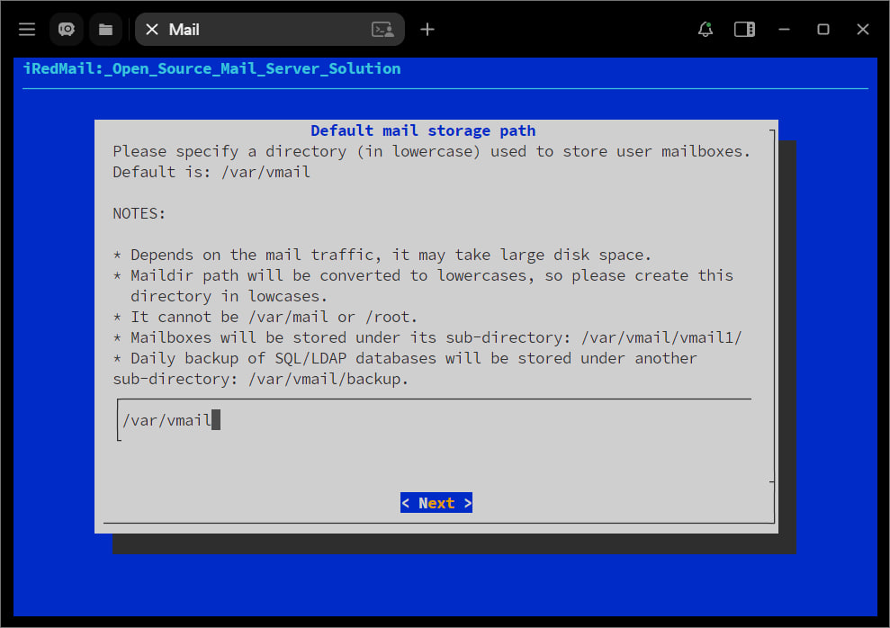Viewport: 890px width, 628px height.
Task: Click the iRedMail header title text
Action: click(x=211, y=68)
